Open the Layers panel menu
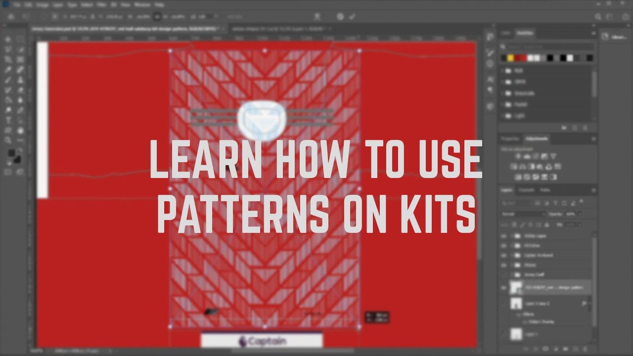 pyautogui.click(x=593, y=190)
